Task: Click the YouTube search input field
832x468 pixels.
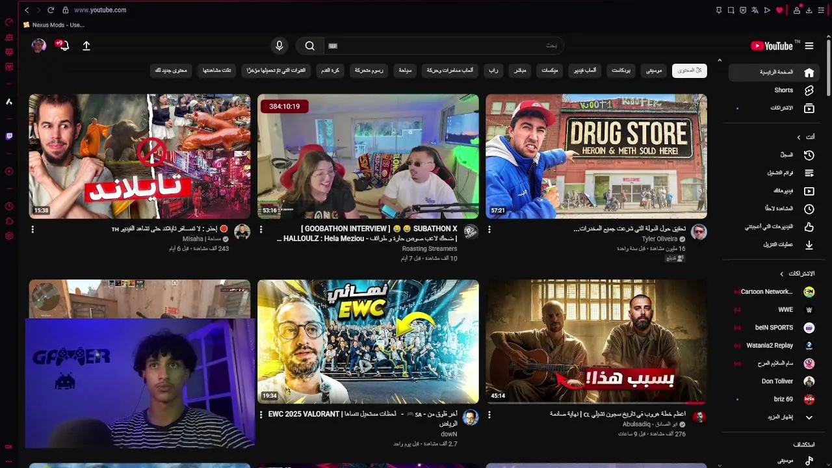Action: tap(442, 45)
